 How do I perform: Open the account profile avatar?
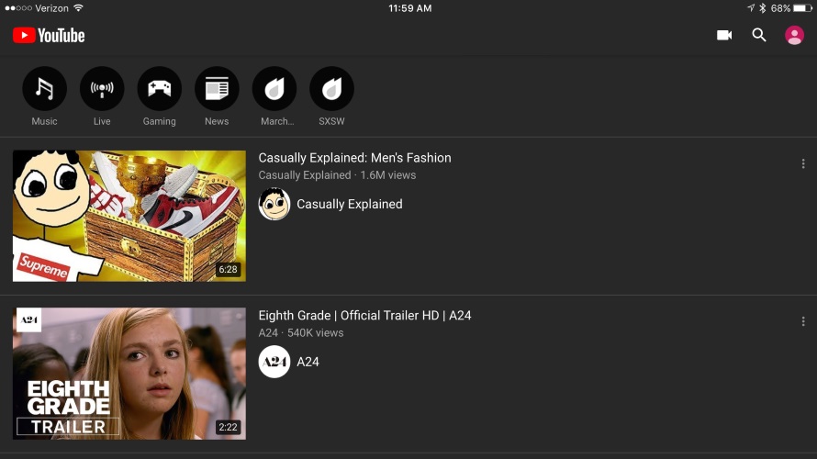794,35
